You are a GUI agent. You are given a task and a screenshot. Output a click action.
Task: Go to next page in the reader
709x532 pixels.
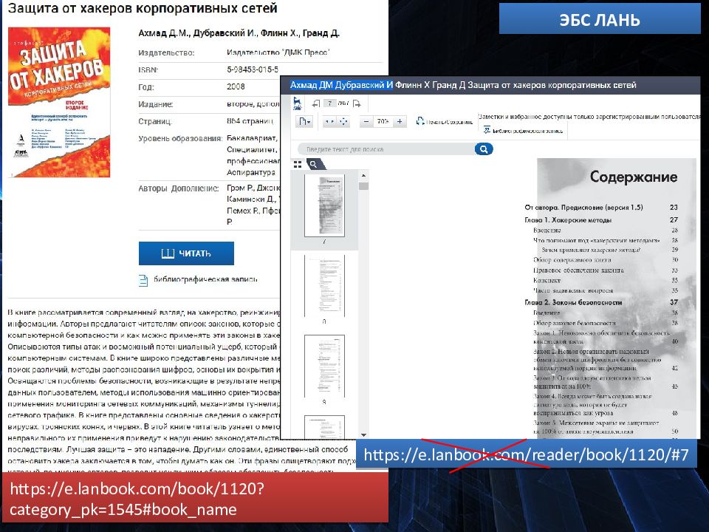pyautogui.click(x=357, y=103)
